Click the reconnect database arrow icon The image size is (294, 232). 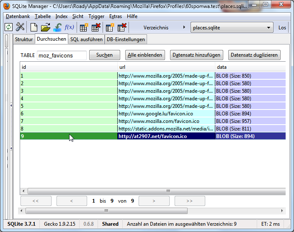57,27
